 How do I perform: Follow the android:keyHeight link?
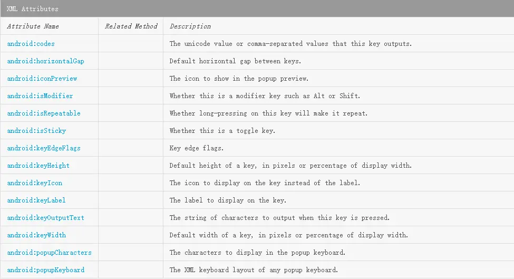[x=38, y=165]
